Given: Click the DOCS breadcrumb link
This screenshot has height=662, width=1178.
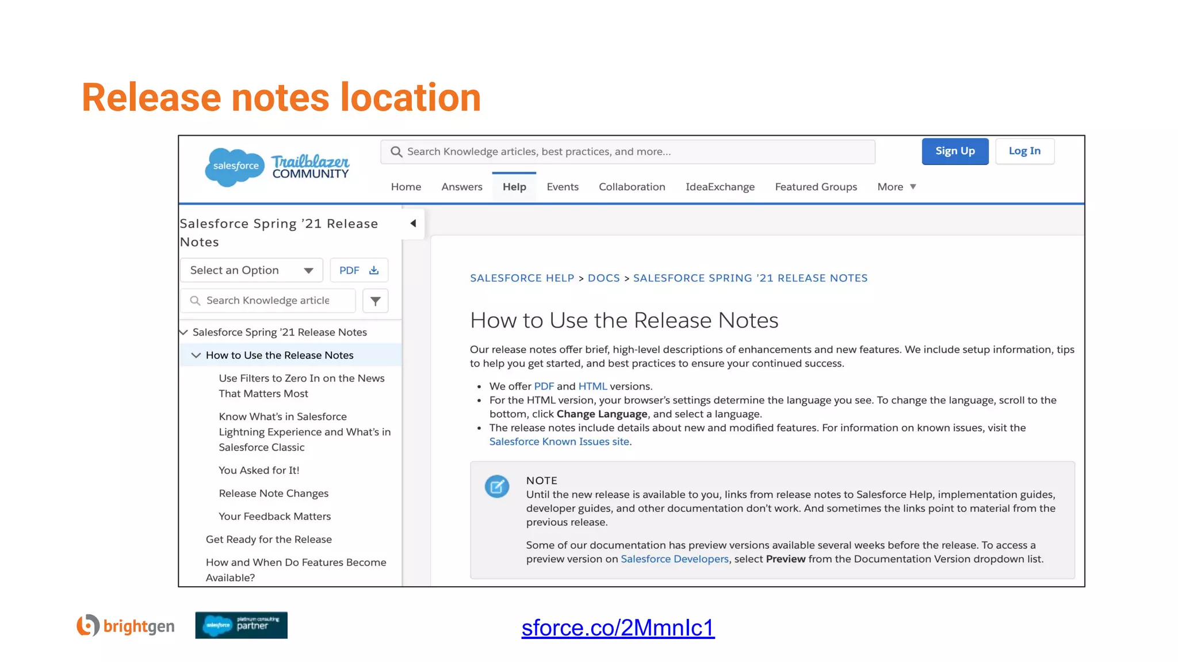Looking at the screenshot, I should pos(604,278).
